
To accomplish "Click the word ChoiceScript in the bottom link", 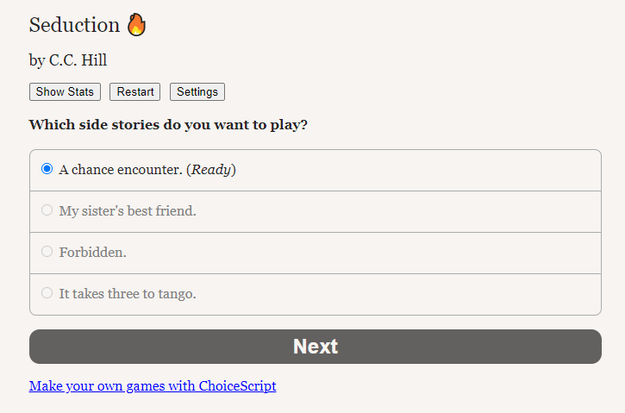I will click(x=238, y=386).
